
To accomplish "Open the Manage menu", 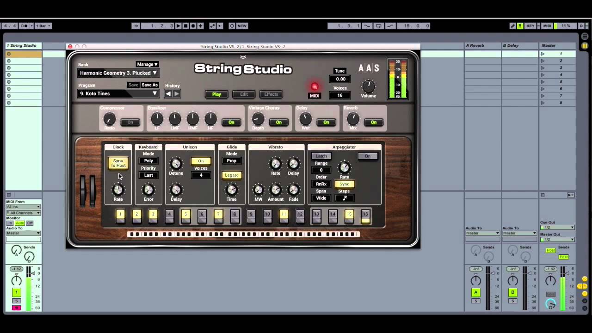I will [147, 64].
